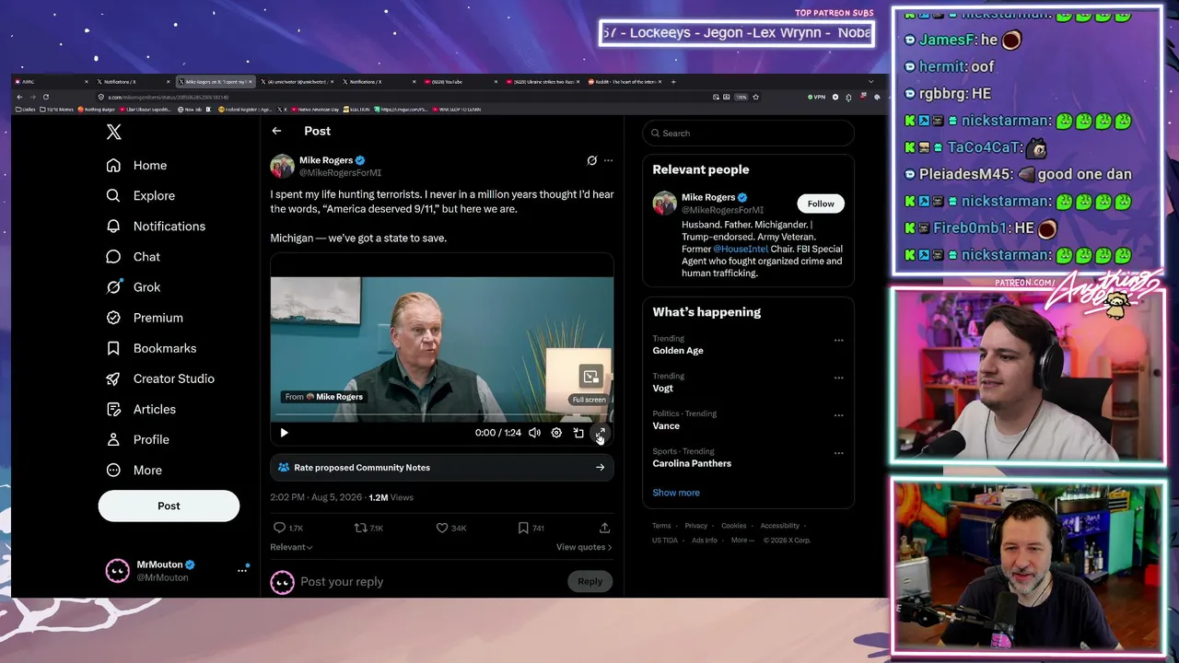Click the Accessibility footer link
1179x663 pixels.
(780, 526)
